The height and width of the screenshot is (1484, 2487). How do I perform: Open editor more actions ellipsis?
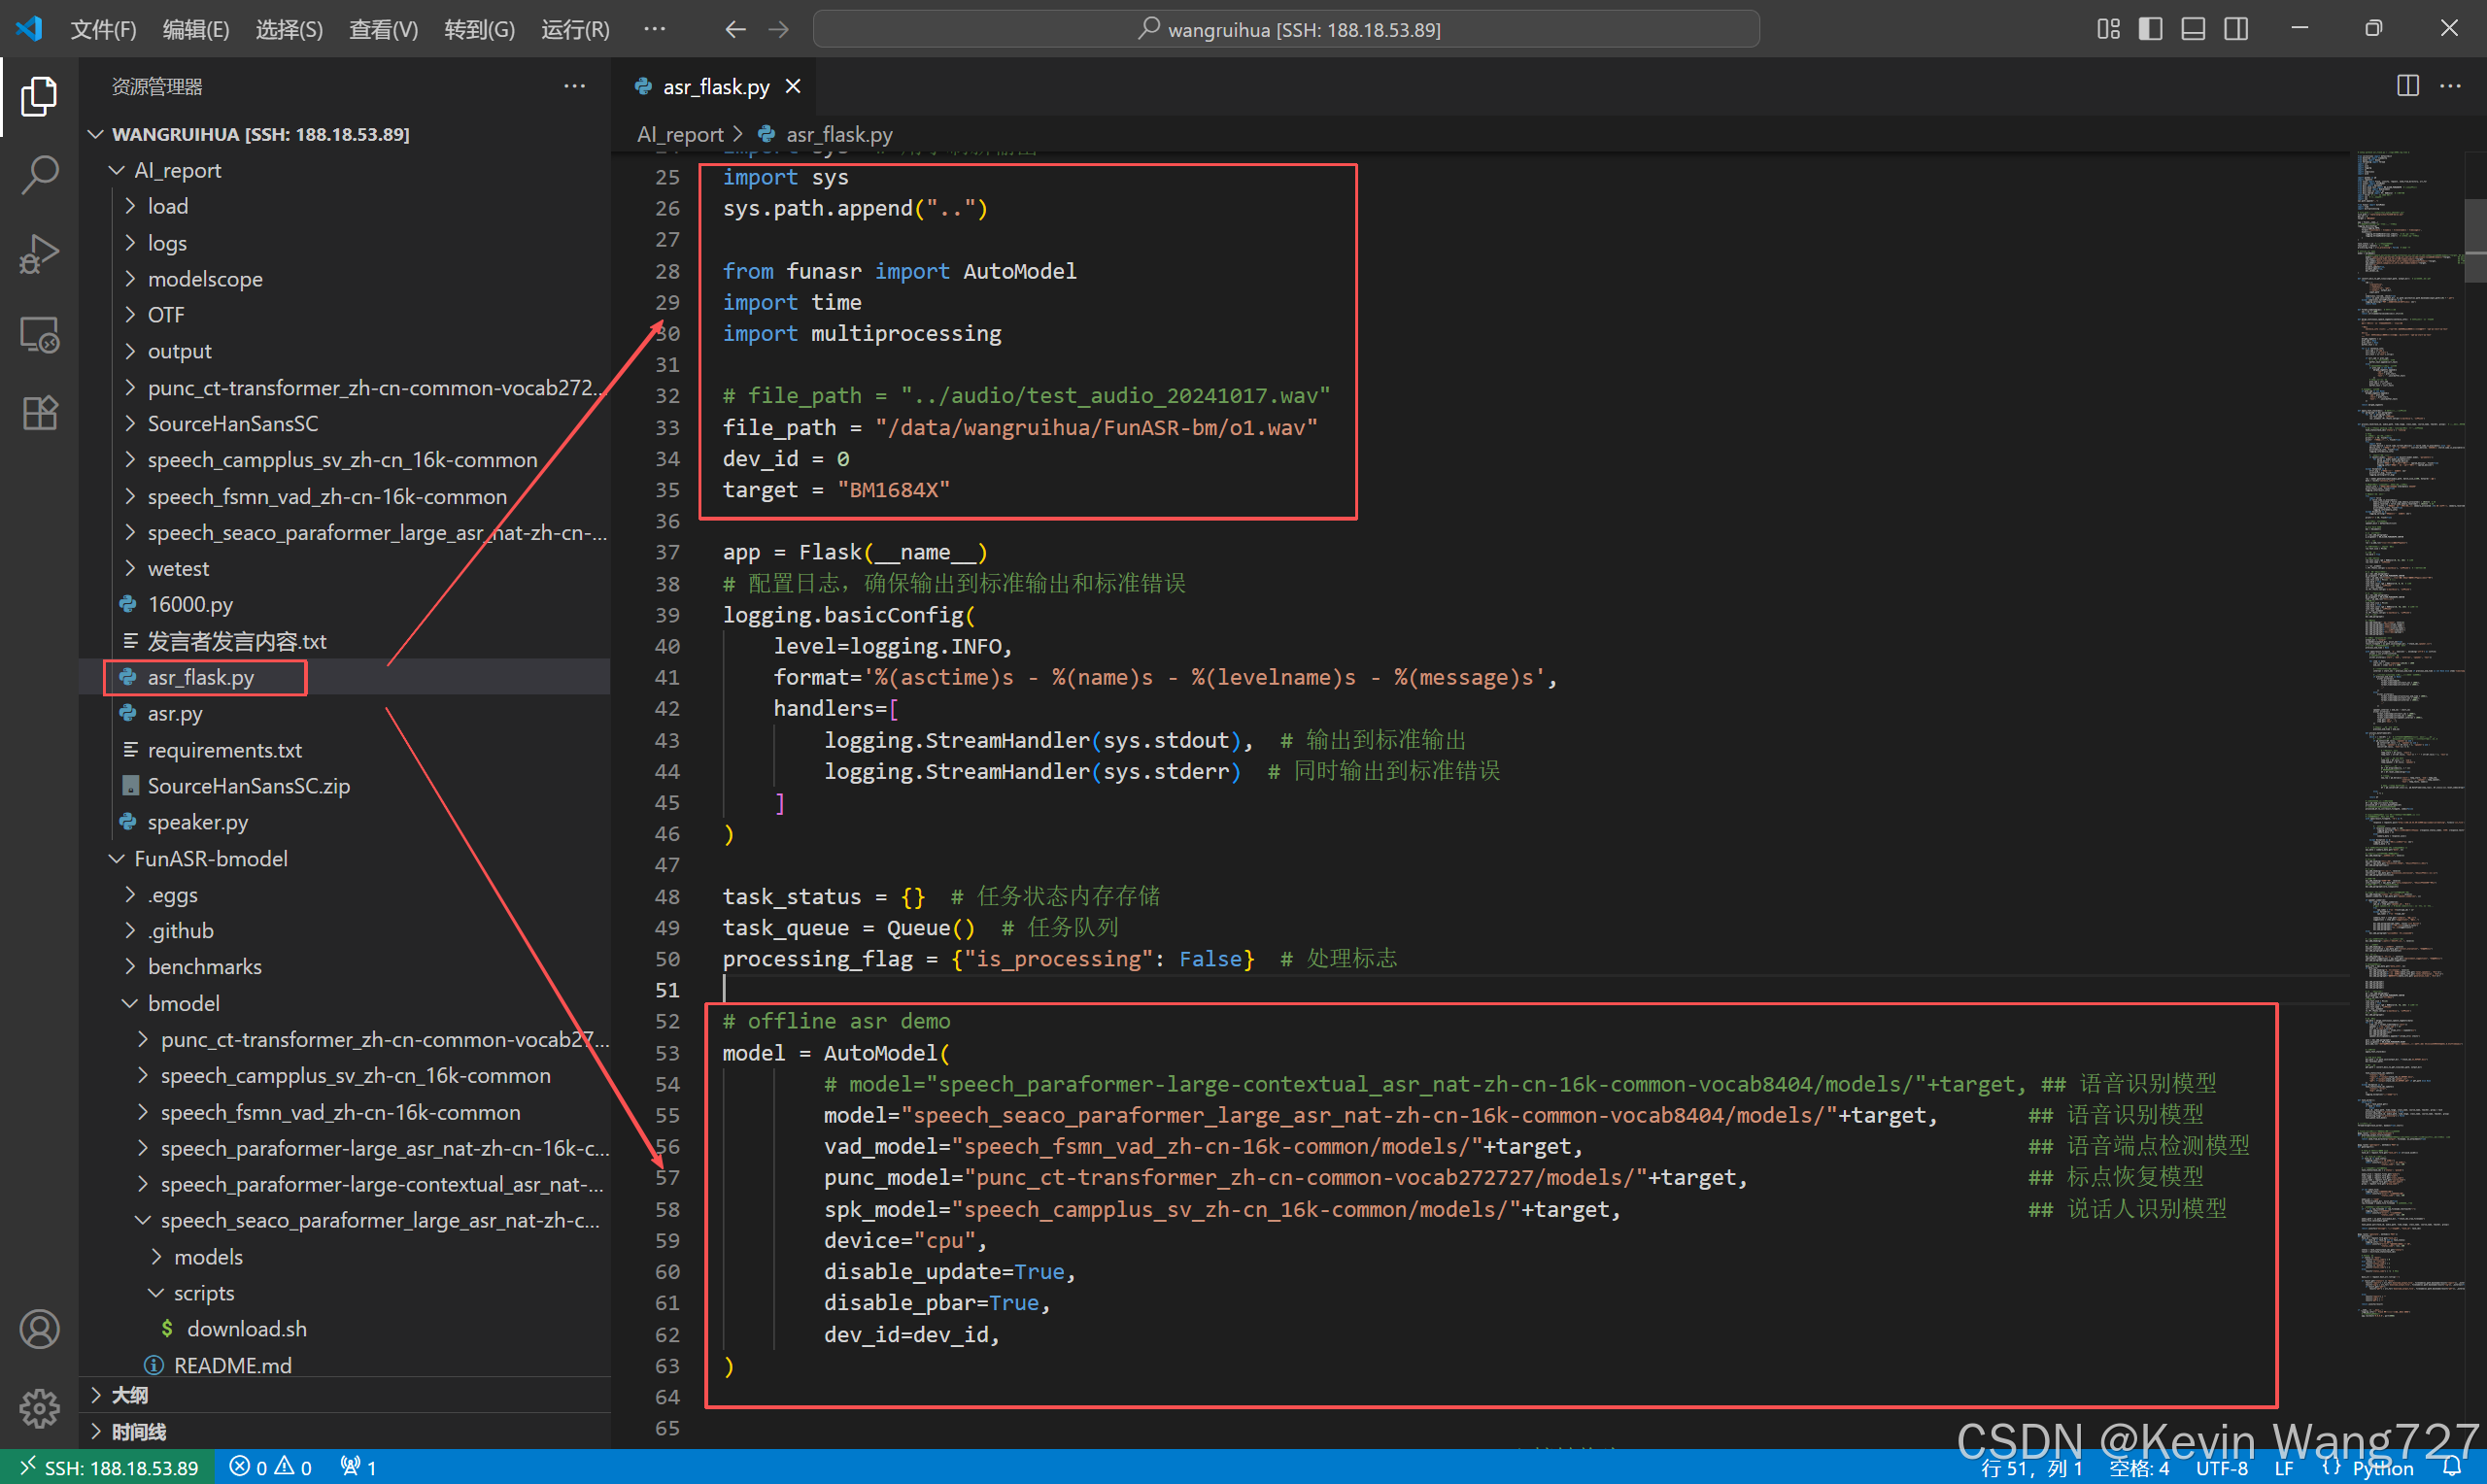coord(2450,86)
